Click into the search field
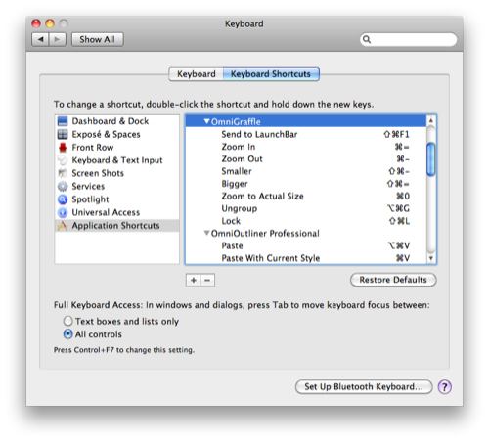This screenshot has height=442, width=489. 409,39
